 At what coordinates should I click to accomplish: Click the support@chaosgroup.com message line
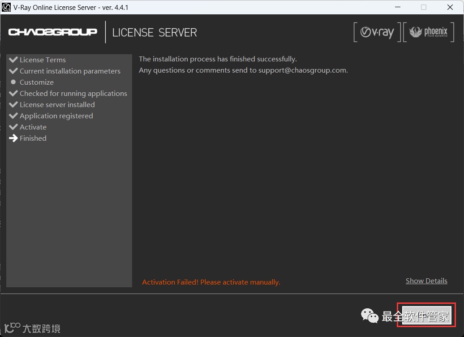pyautogui.click(x=243, y=70)
